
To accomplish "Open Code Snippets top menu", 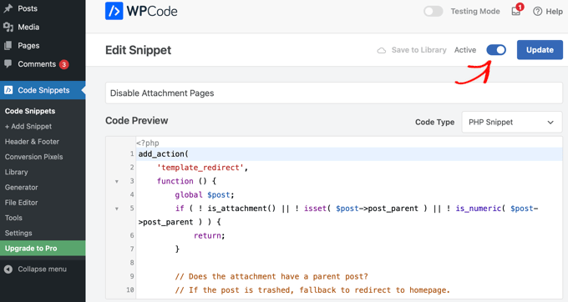I will click(x=43, y=90).
